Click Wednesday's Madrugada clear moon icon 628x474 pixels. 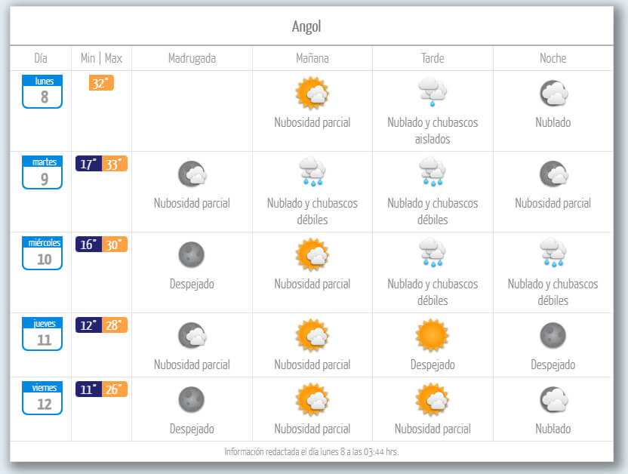191,254
